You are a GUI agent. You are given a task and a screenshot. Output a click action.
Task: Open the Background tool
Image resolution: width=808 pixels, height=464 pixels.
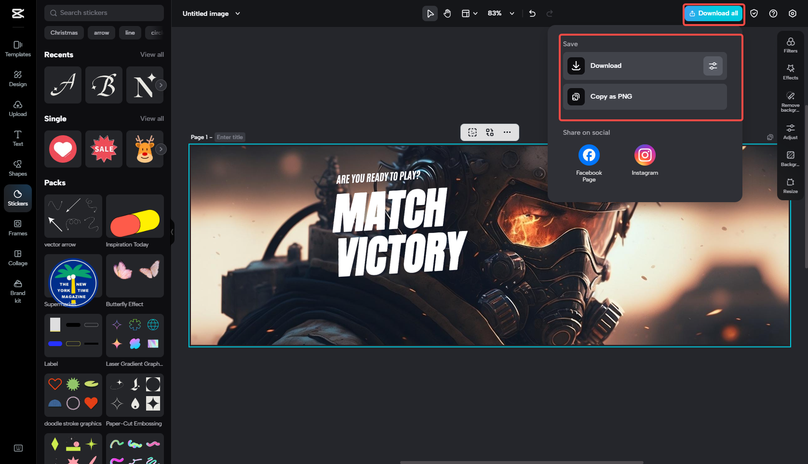791,159
